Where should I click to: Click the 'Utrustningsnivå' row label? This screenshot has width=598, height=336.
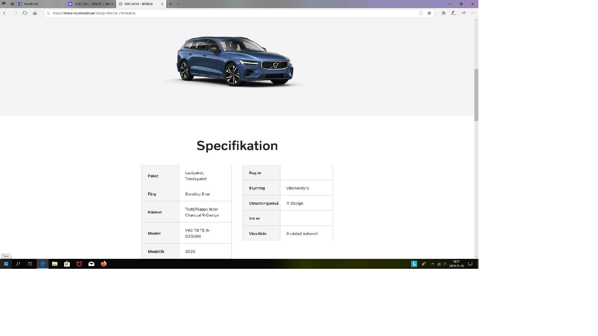(x=263, y=203)
